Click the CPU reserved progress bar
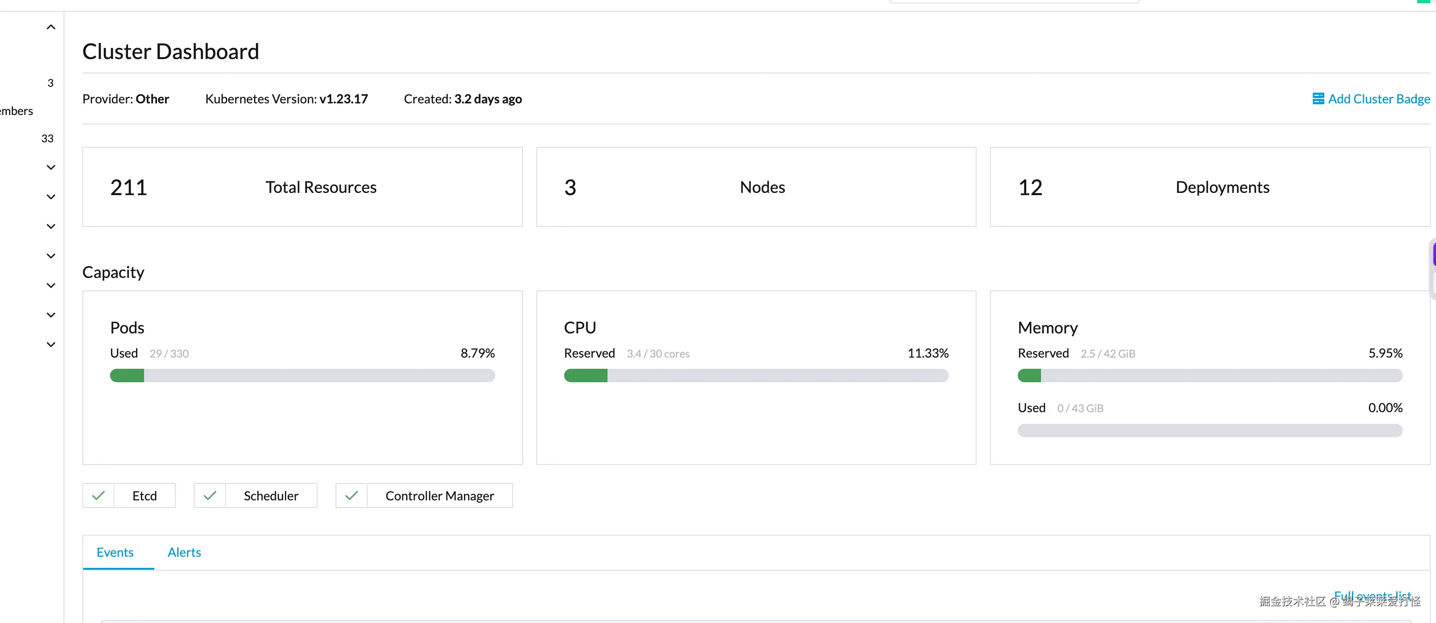This screenshot has height=623, width=1436. (x=756, y=376)
